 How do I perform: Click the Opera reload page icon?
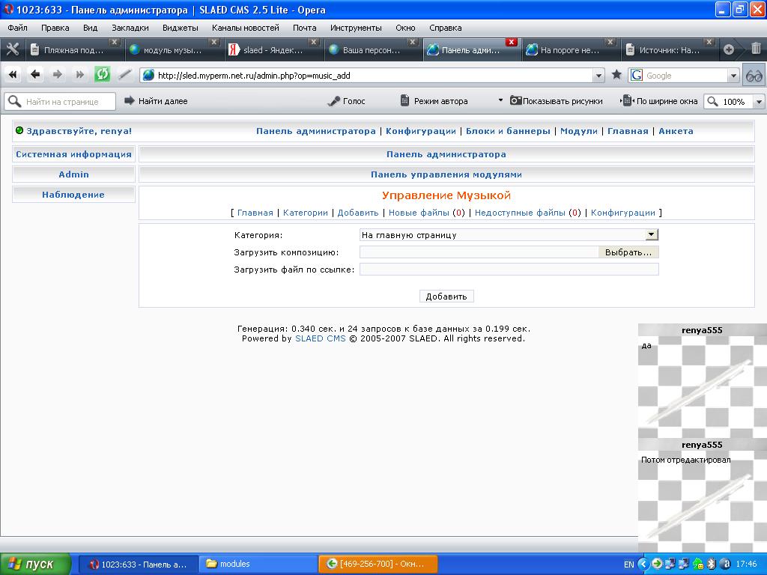(103, 74)
